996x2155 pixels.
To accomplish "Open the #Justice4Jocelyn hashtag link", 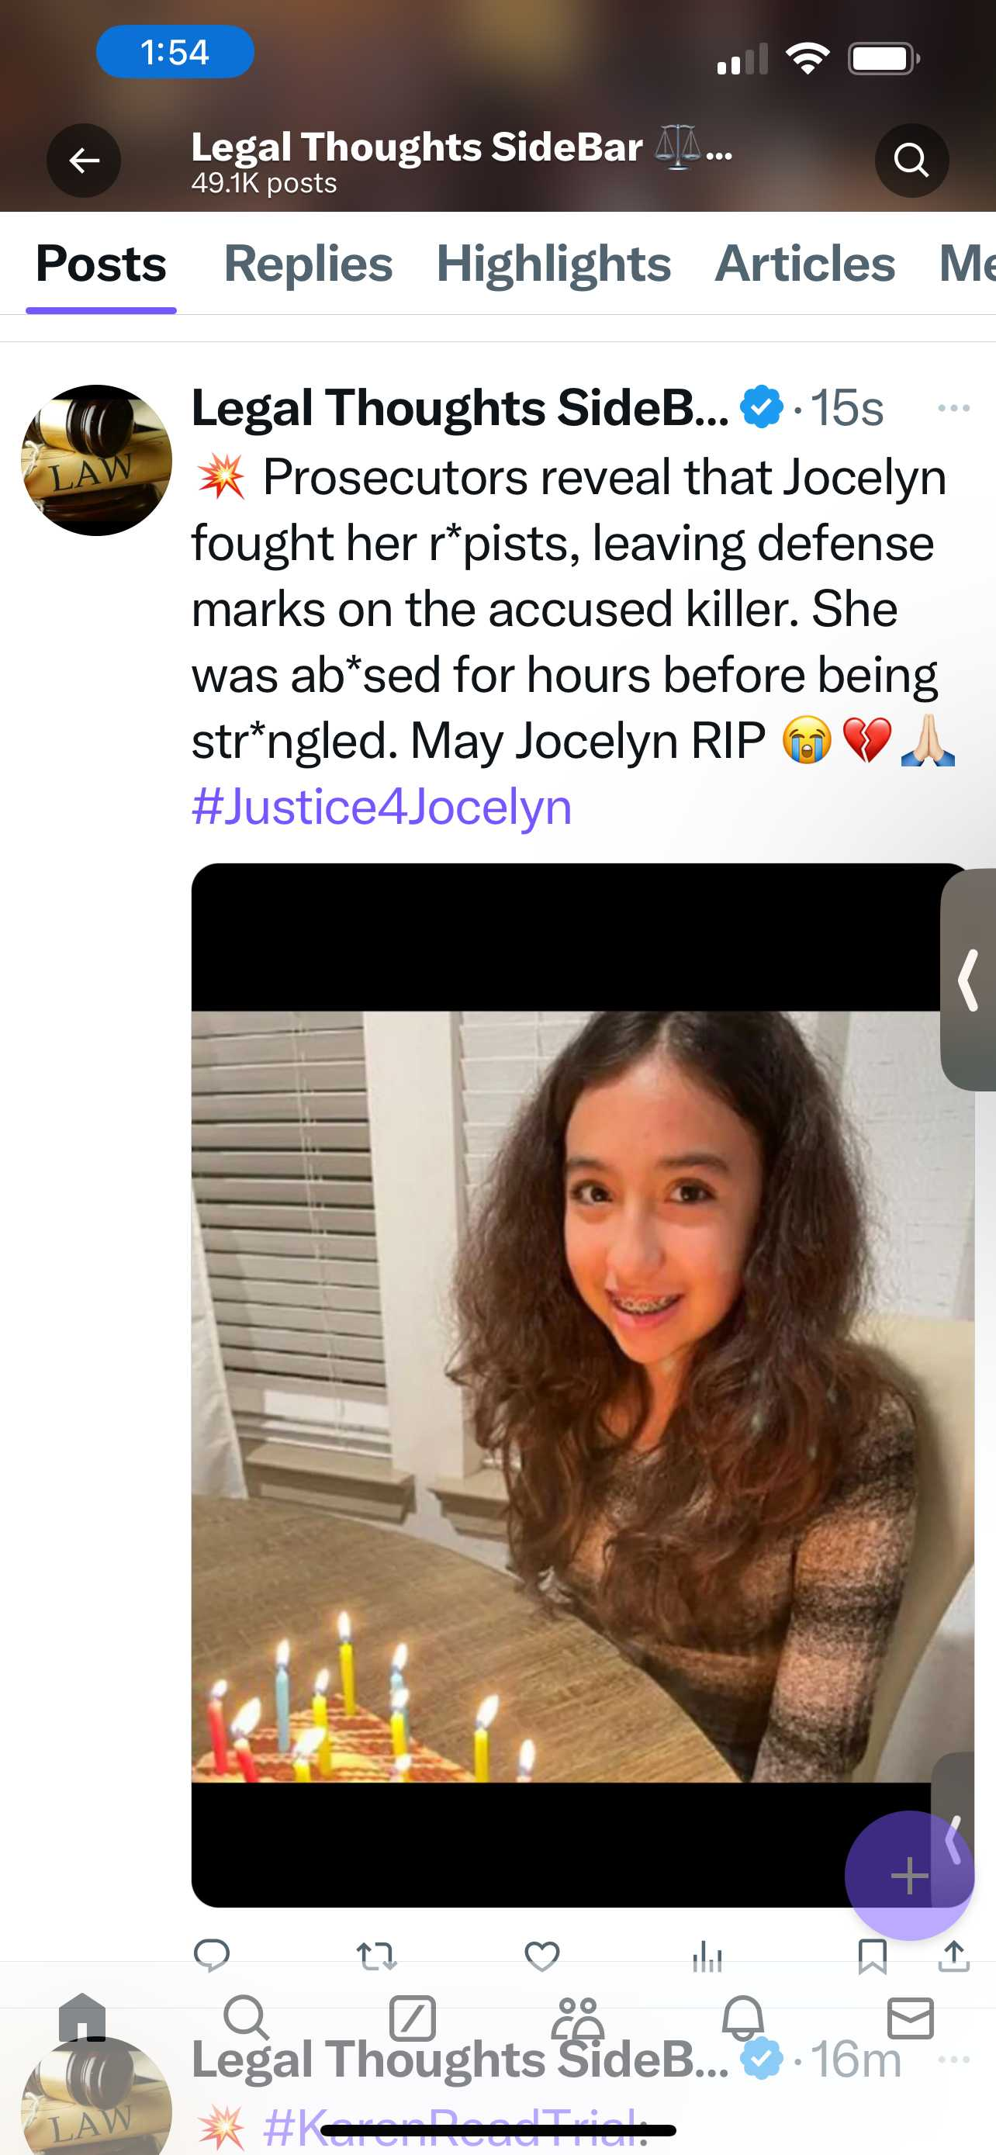I will point(382,807).
